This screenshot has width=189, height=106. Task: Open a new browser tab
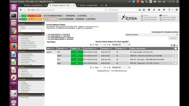pyautogui.click(x=106, y=5)
